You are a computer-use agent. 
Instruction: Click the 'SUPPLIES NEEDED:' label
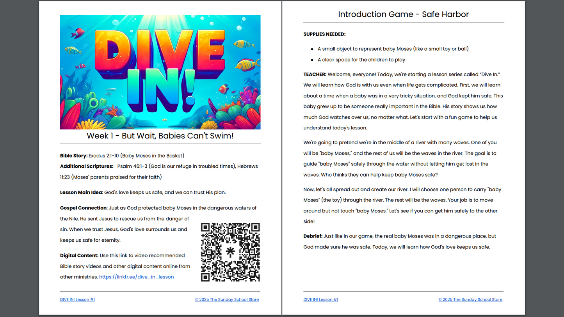324,34
